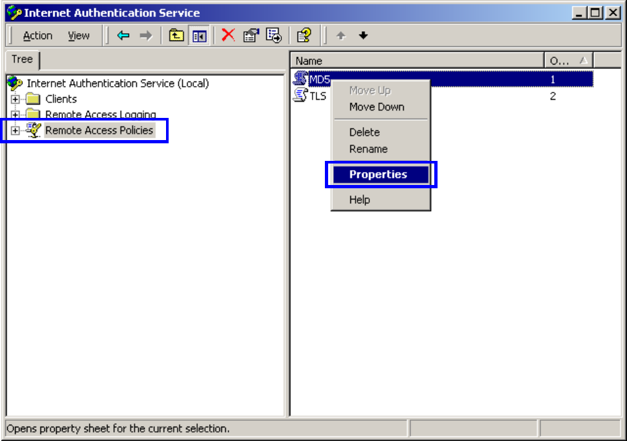Select Remote Access Logging tree label
Viewport: 627px width, 441px height.
click(x=100, y=115)
